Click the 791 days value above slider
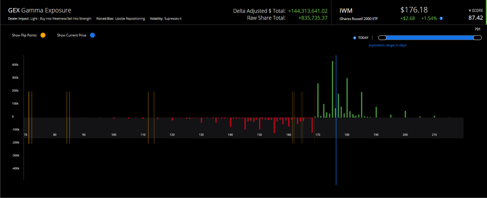The height and width of the screenshot is (198, 487). tap(477, 29)
